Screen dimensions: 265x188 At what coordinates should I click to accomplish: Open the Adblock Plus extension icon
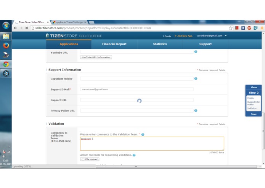(x=249, y=28)
